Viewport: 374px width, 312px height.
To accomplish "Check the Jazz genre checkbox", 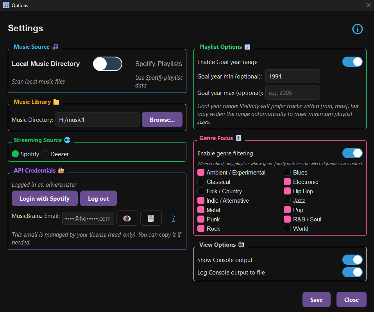I will [x=287, y=200].
